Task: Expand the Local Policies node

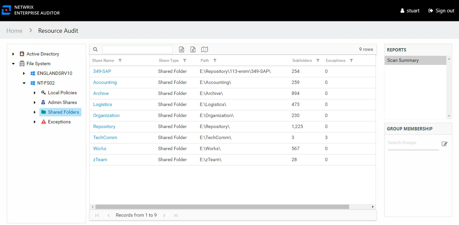Action: (x=35, y=93)
